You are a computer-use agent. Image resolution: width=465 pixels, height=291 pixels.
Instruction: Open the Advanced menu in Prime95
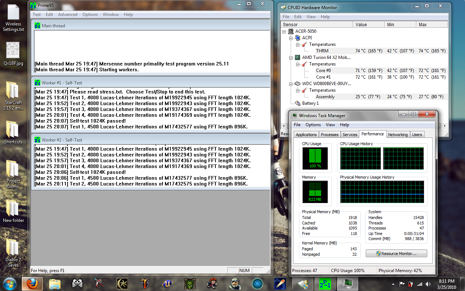click(x=68, y=15)
